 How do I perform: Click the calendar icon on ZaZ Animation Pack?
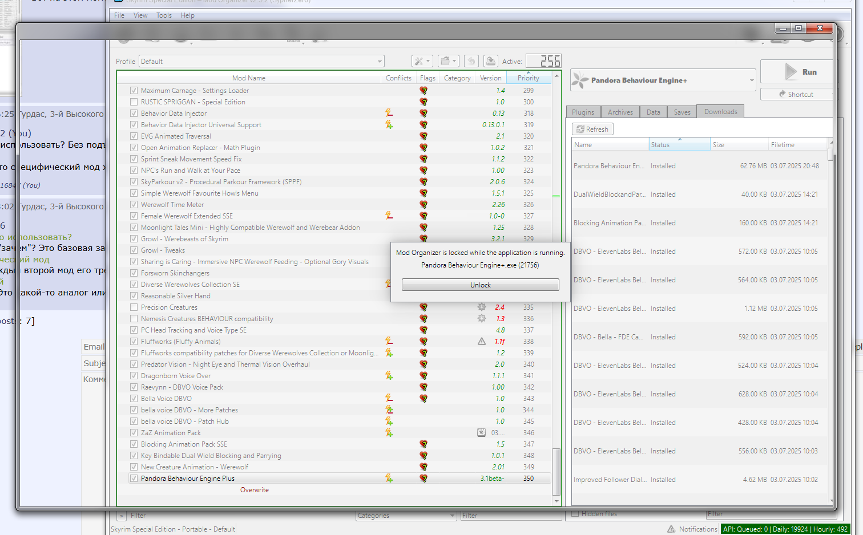(482, 432)
